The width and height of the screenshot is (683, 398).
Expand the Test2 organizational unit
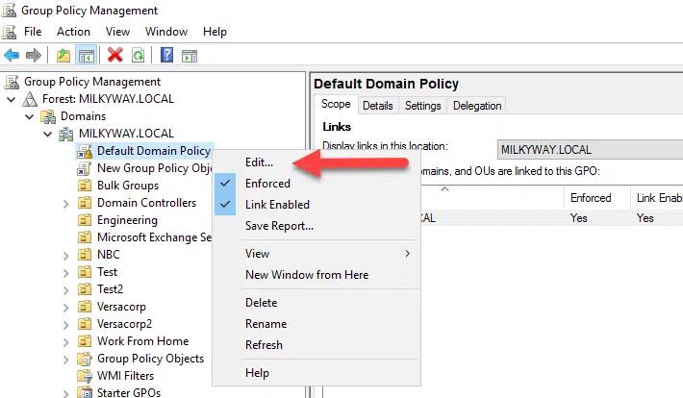click(65, 290)
